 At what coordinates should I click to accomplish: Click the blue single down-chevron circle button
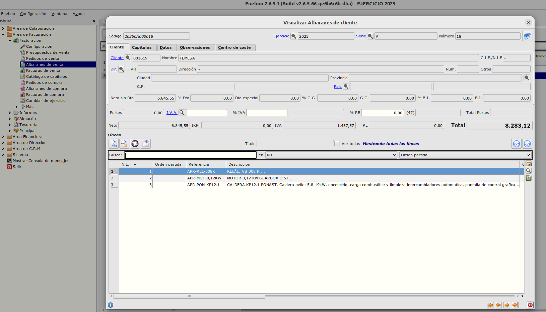517,144
